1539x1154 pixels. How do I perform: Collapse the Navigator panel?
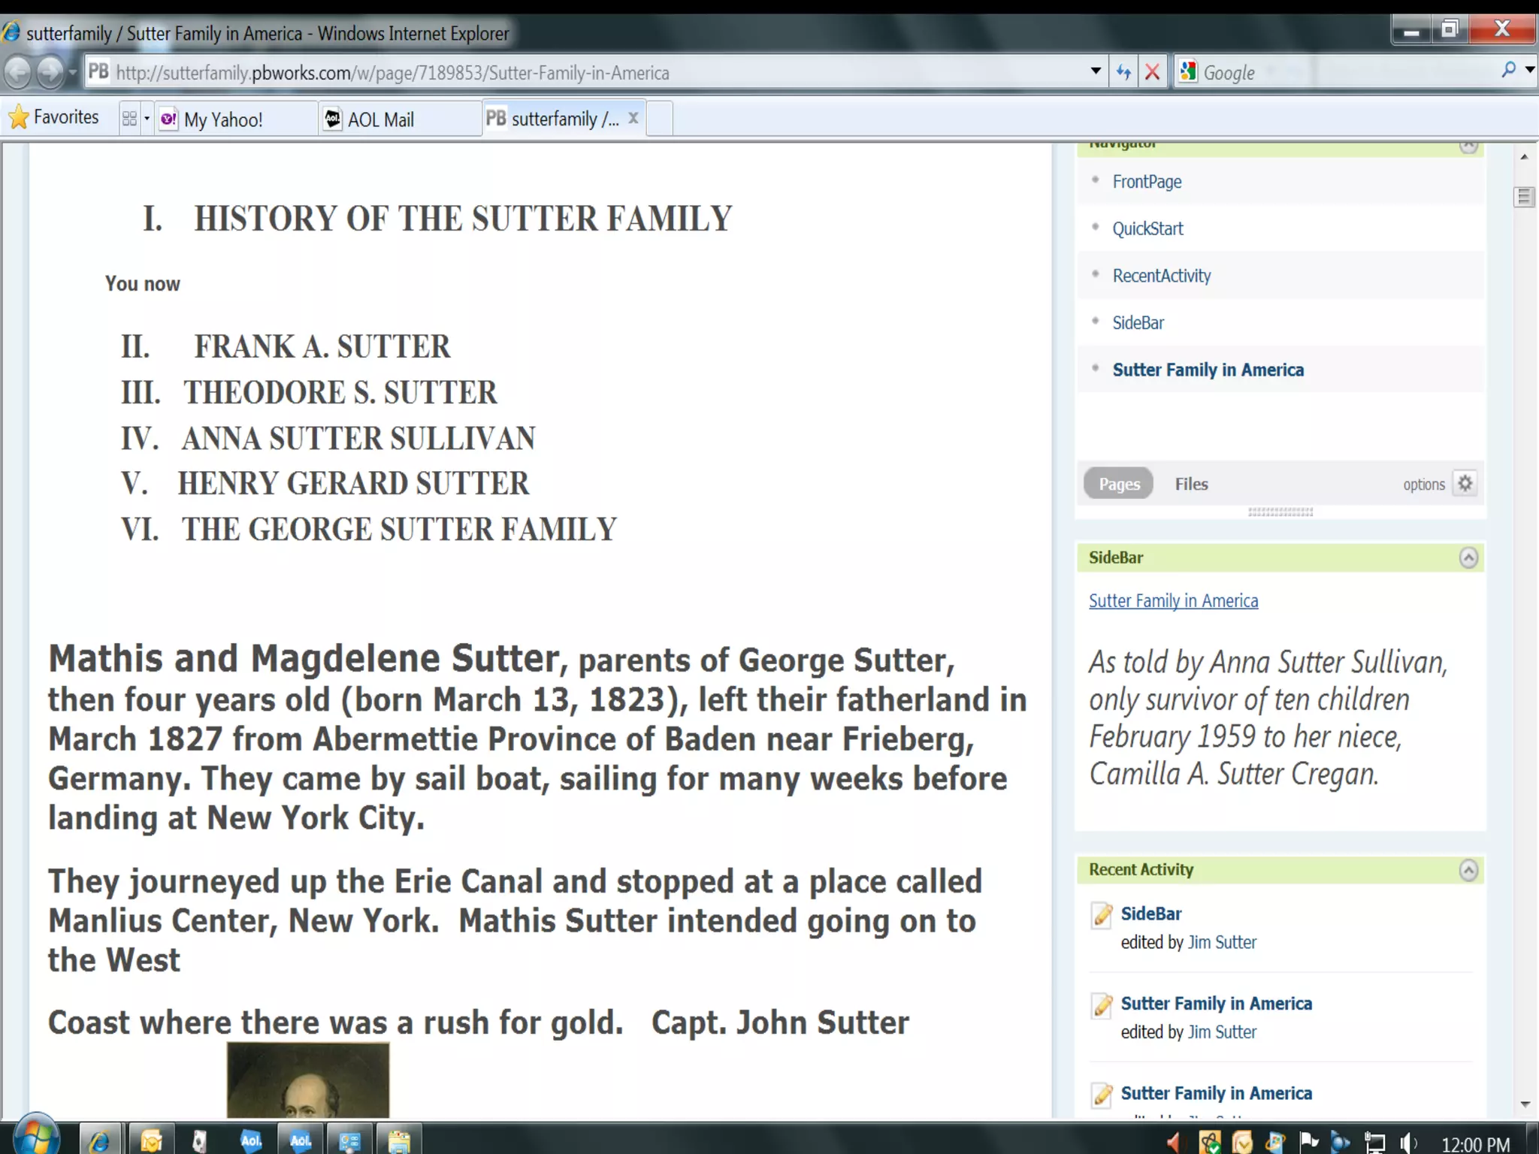[x=1468, y=146]
